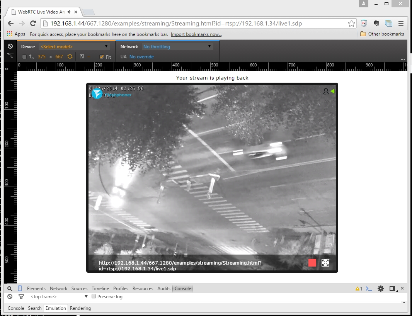Screen dimensions: 412x316
Task: Open the Device Select model dropdown
Action: coord(73,46)
